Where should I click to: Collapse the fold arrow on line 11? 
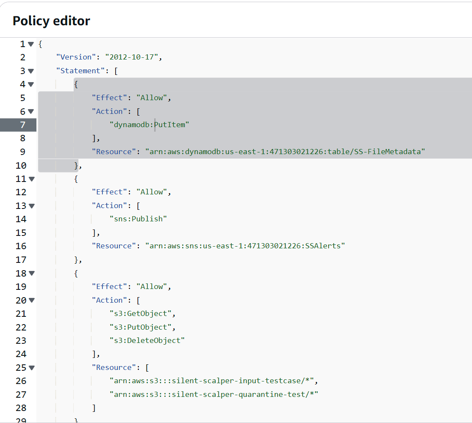click(32, 179)
